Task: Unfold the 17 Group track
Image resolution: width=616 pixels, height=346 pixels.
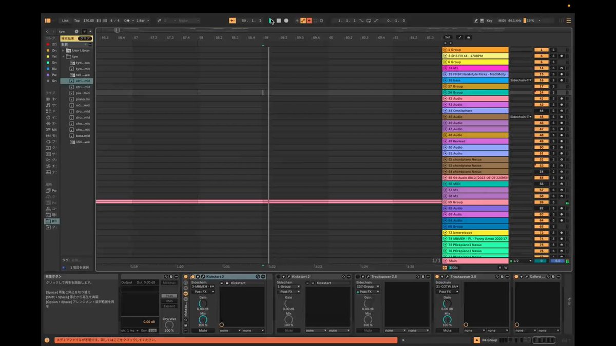Action: tap(445, 87)
